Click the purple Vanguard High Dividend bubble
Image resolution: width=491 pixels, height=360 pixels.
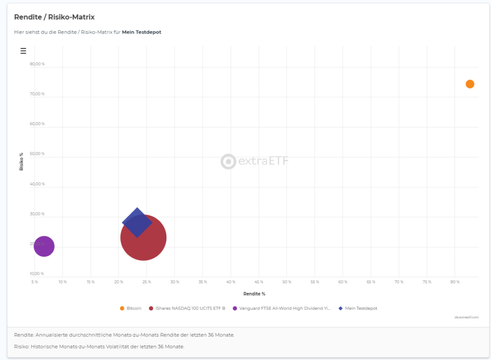coord(44,246)
